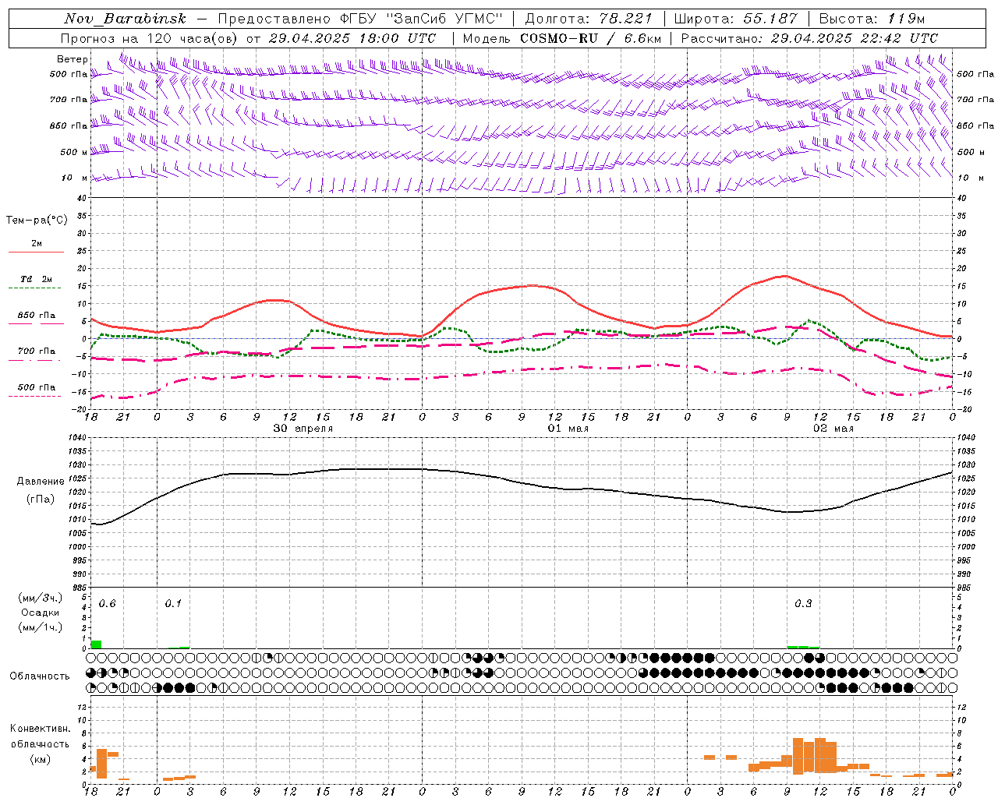The height and width of the screenshot is (798, 998).
Task: Click the "Тем-ра(°C)" axis label
Action: click(37, 221)
